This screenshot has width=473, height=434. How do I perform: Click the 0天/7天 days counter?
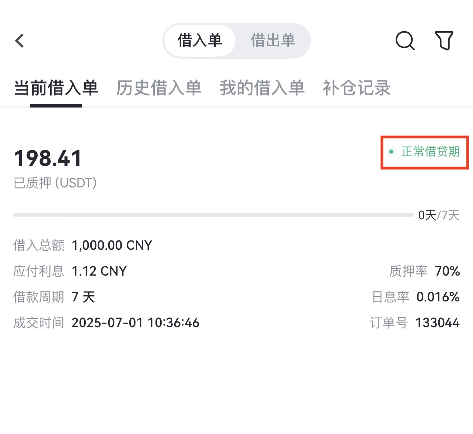pos(439,215)
